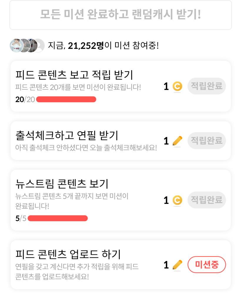Screen dimensions: 244x300
Task: Click the pencil icon for 출석체크 mission
Action: coord(177,141)
